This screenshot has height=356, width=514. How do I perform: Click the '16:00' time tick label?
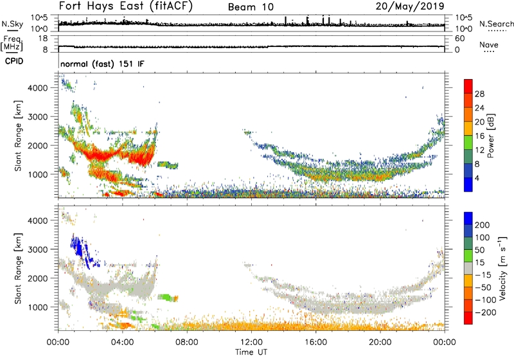tap(315, 343)
